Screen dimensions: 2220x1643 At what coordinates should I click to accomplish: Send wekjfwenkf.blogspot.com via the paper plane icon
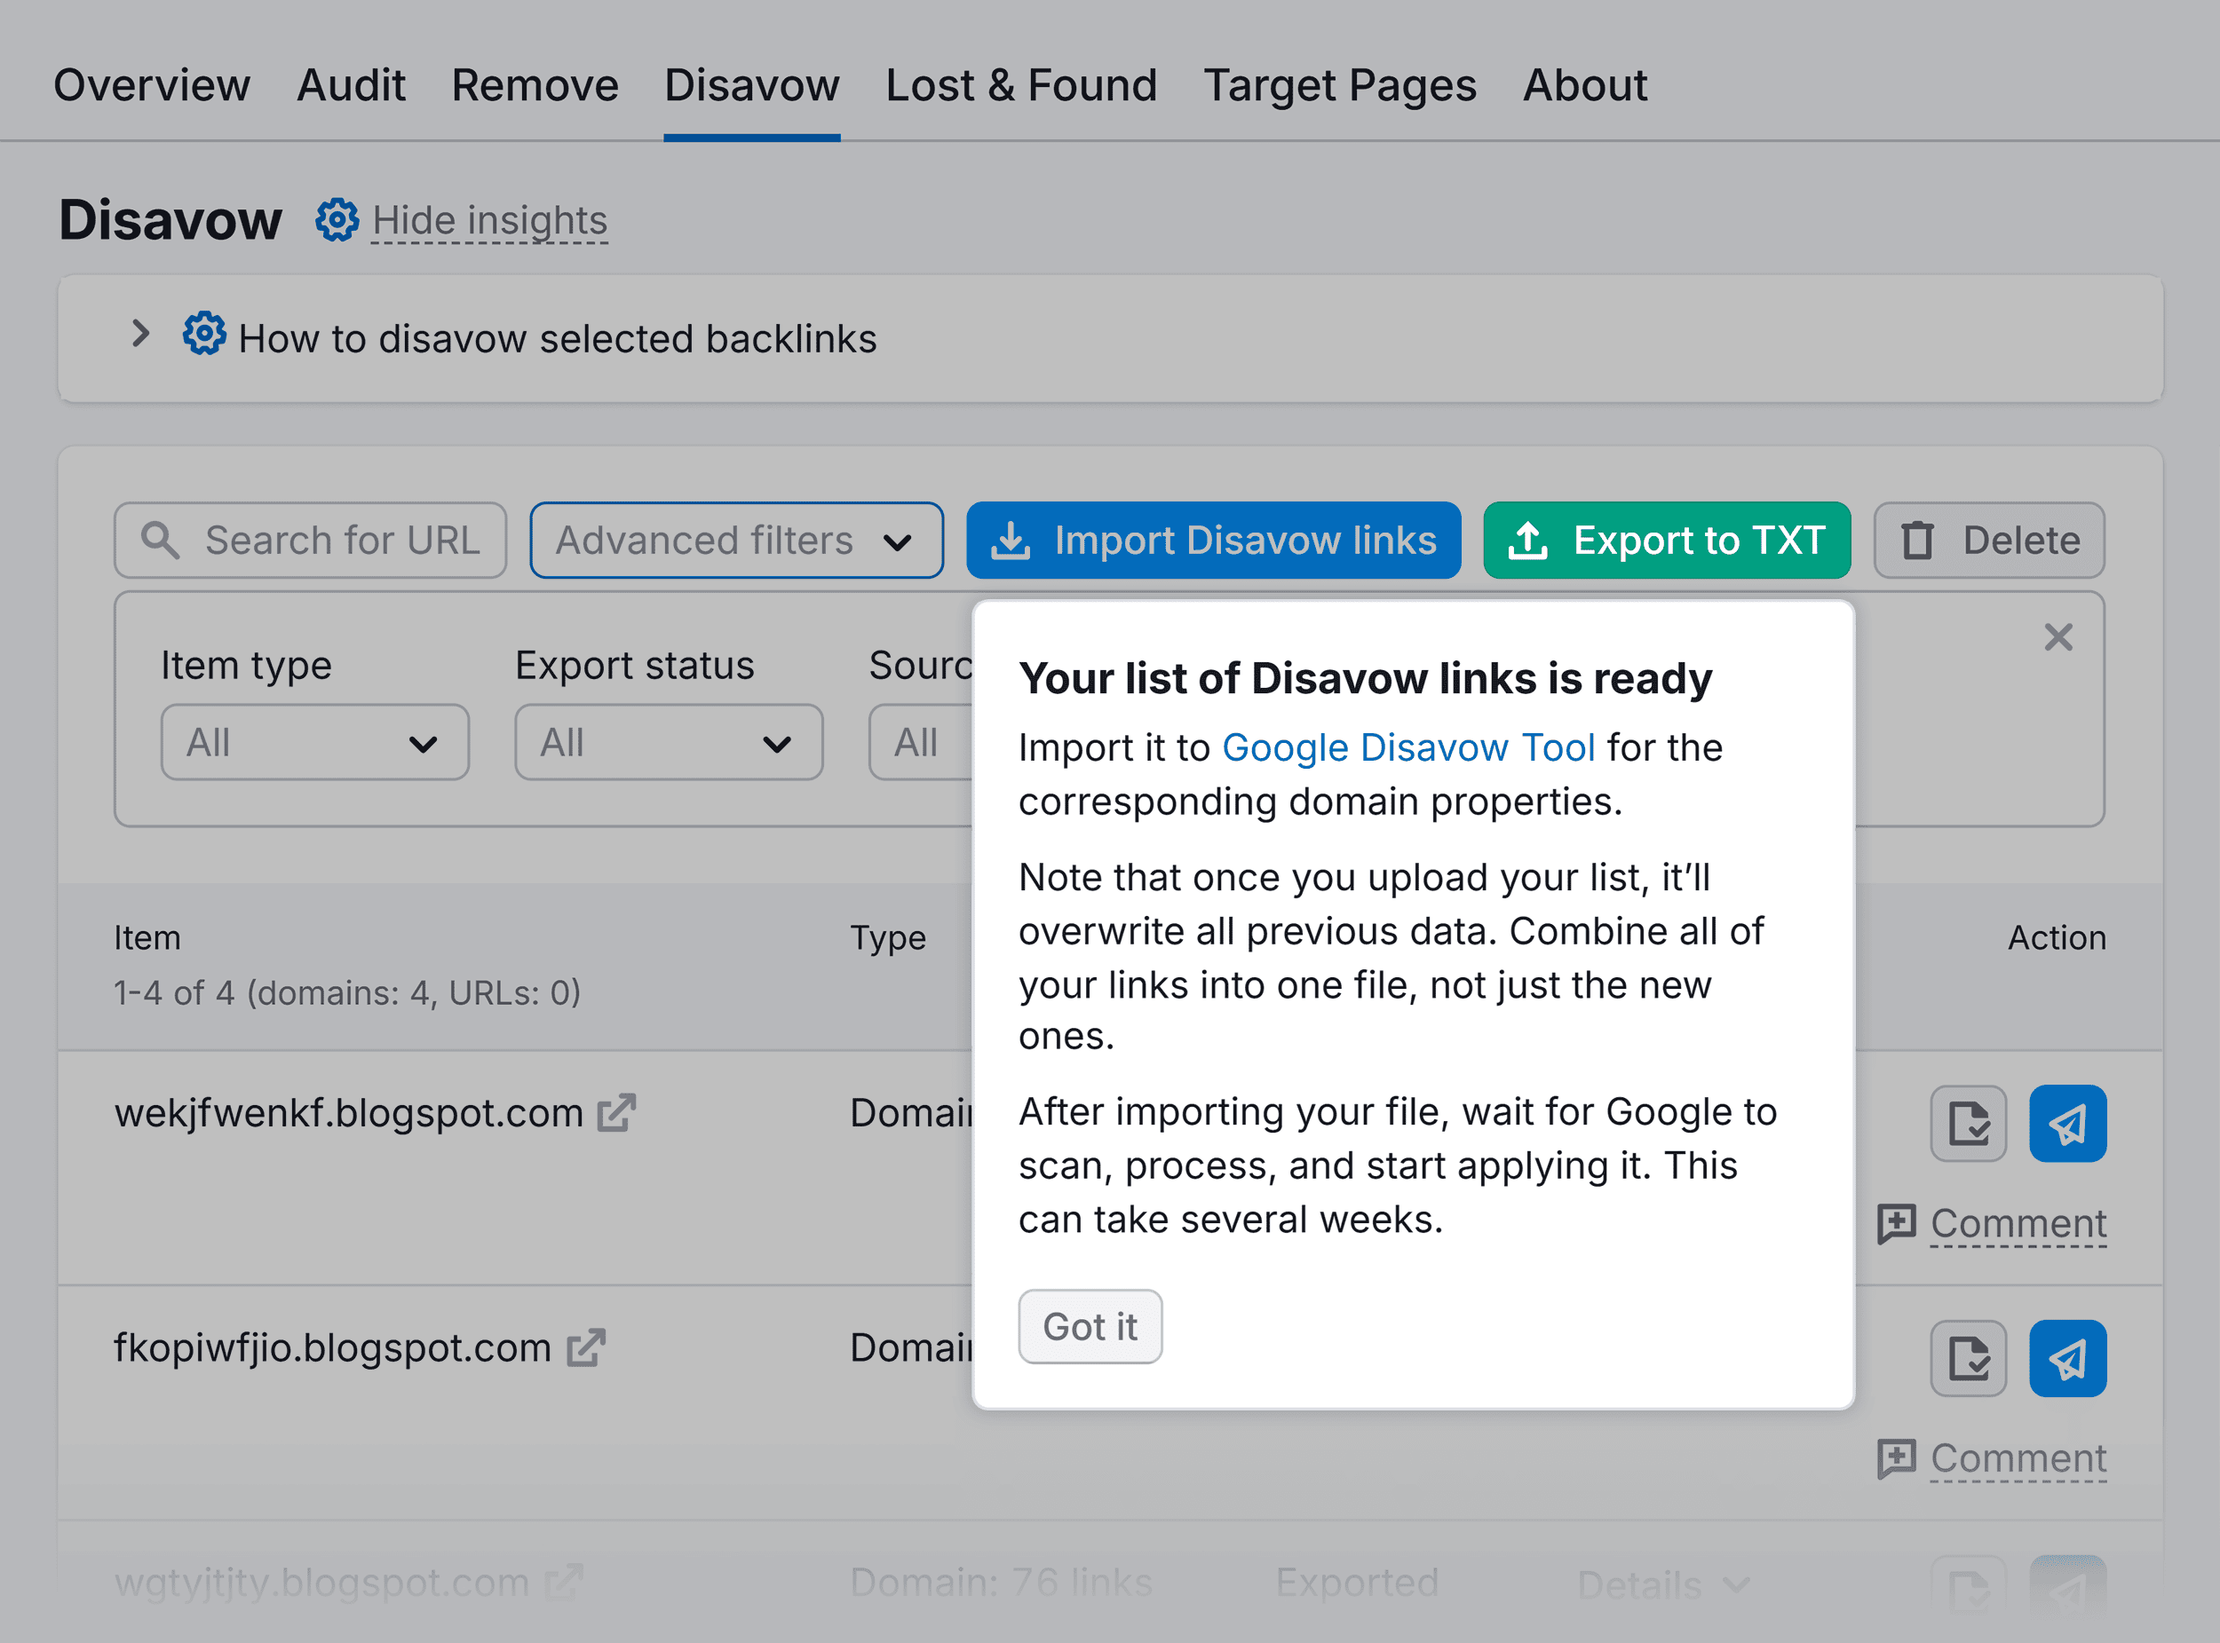(x=2068, y=1124)
